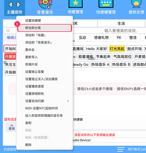Open the 收藏管理 star icon

point(75,4)
